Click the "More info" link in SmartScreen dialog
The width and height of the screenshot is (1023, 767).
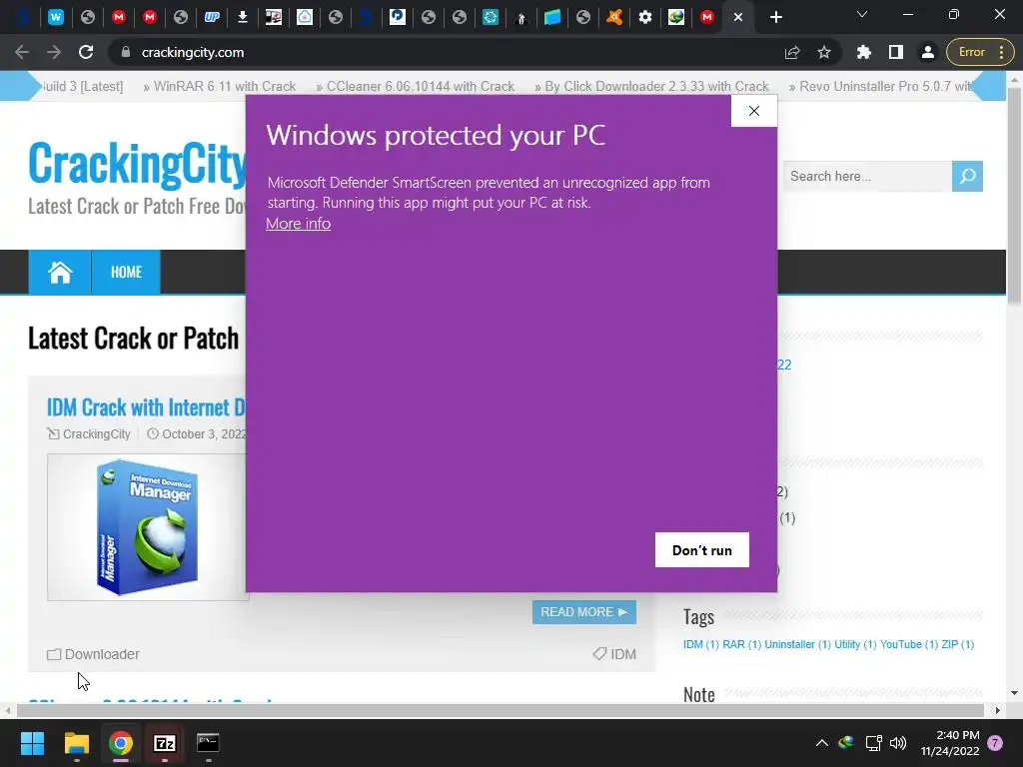[x=298, y=224]
